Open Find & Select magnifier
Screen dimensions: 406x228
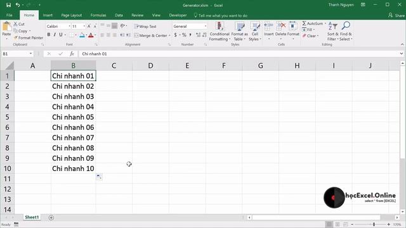tap(346, 31)
